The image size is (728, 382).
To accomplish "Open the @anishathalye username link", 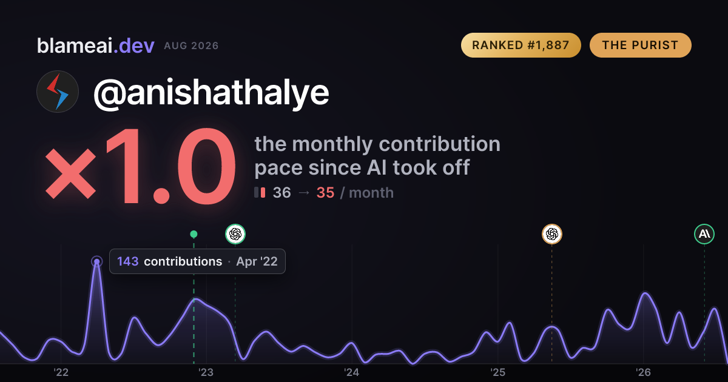I will click(x=211, y=92).
